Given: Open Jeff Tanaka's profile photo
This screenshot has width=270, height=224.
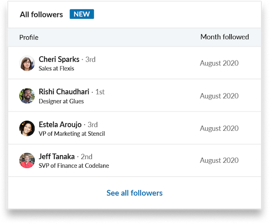Looking at the screenshot, I should tap(27, 161).
